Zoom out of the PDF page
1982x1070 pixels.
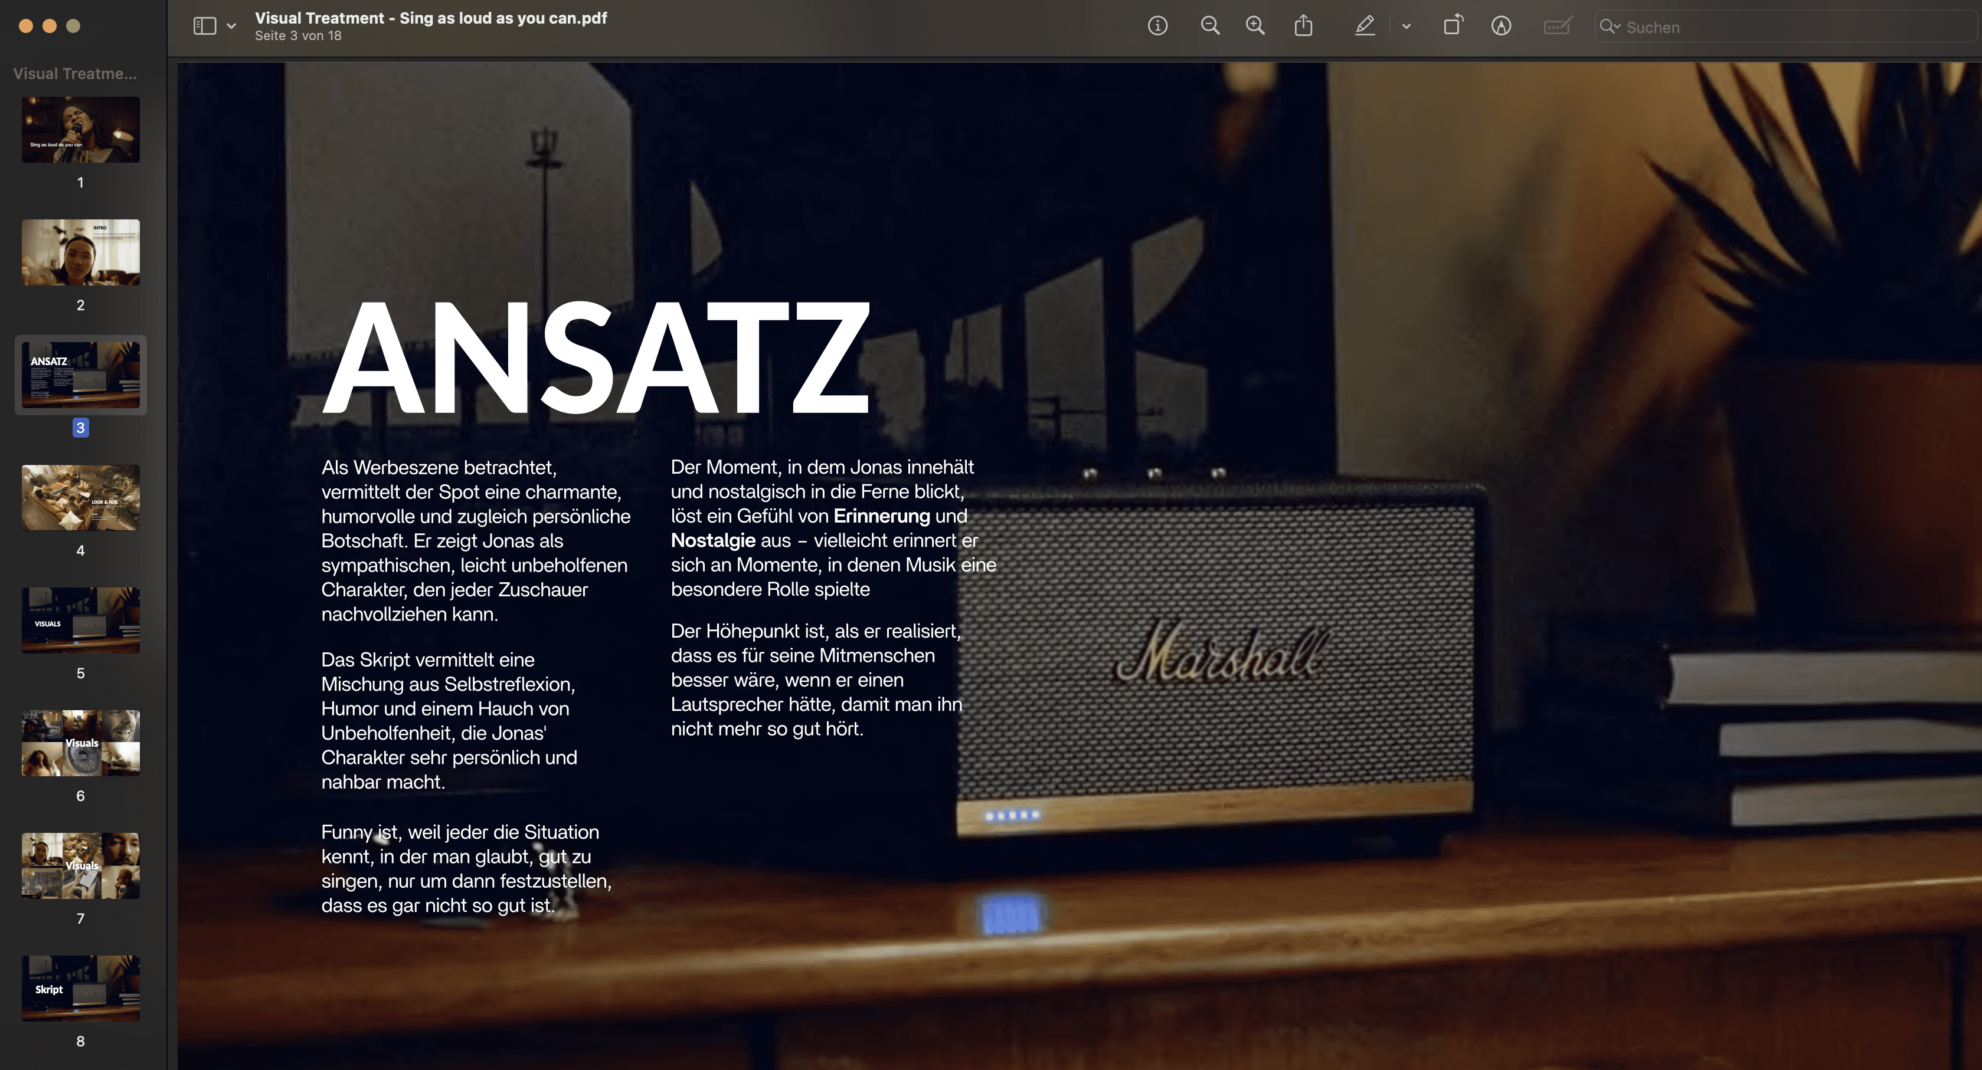pyautogui.click(x=1209, y=26)
